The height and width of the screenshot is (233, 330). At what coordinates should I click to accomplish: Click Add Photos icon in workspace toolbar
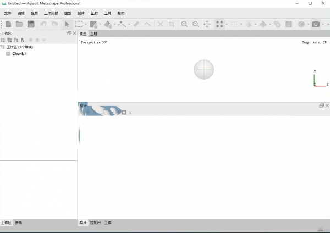pyautogui.click(x=9, y=40)
